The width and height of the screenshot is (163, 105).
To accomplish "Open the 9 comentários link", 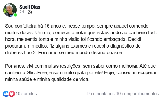I will point(101,94).
